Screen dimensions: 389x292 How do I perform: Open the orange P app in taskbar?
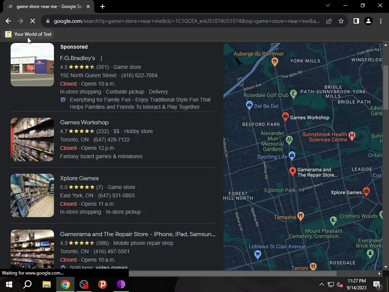102,284
